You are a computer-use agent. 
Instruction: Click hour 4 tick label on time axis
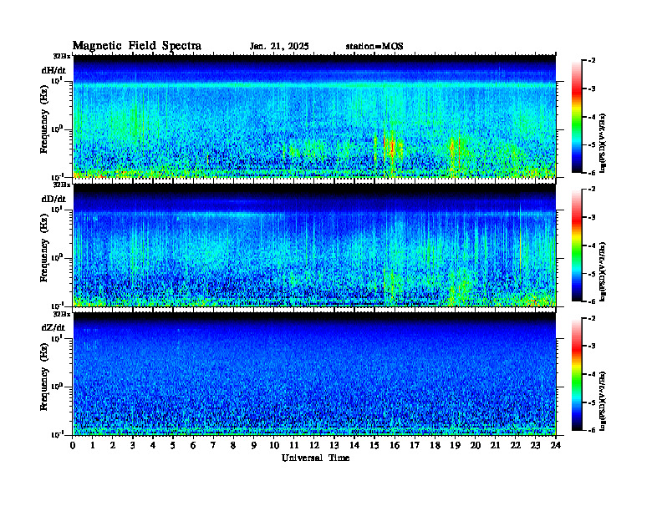tap(153, 446)
